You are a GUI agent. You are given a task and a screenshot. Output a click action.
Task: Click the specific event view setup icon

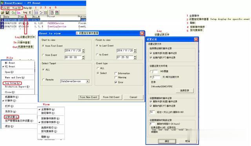pos(41,12)
